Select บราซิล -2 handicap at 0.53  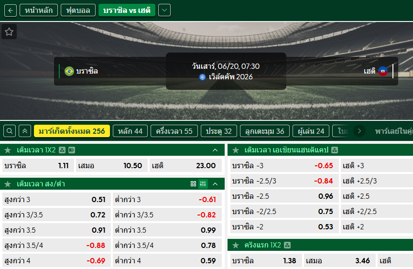(284, 226)
